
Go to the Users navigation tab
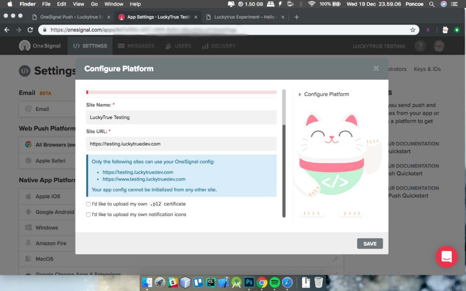pos(178,46)
